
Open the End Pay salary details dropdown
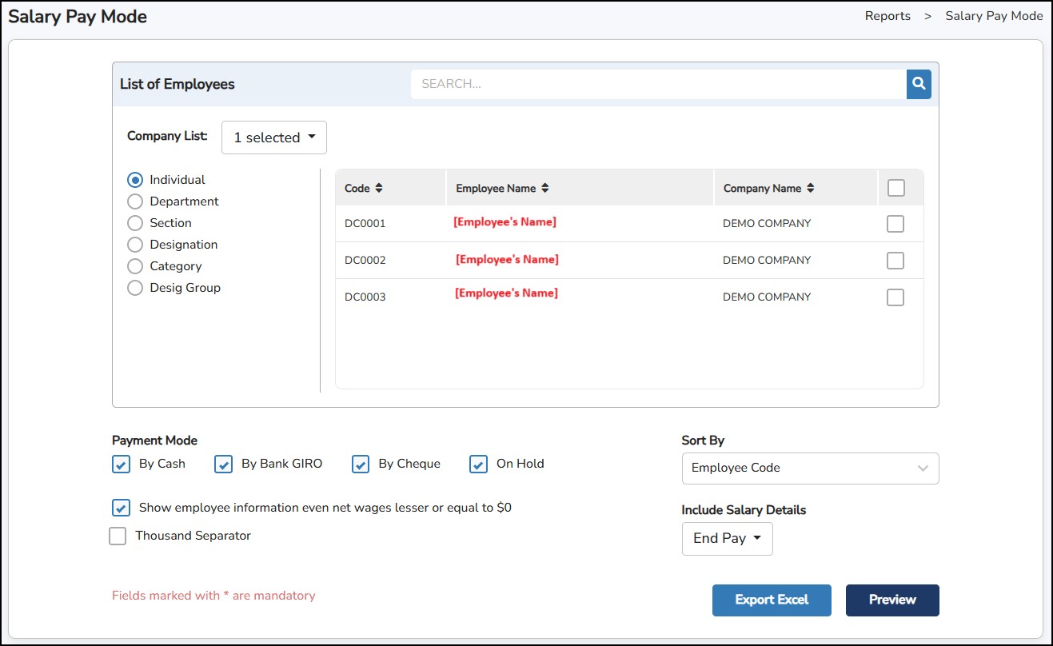click(x=727, y=539)
